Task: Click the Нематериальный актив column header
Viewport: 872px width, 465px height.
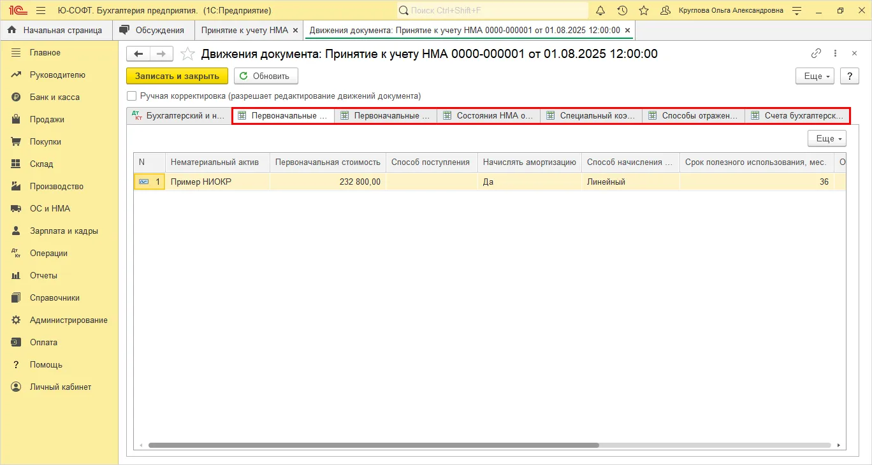Action: [217, 162]
